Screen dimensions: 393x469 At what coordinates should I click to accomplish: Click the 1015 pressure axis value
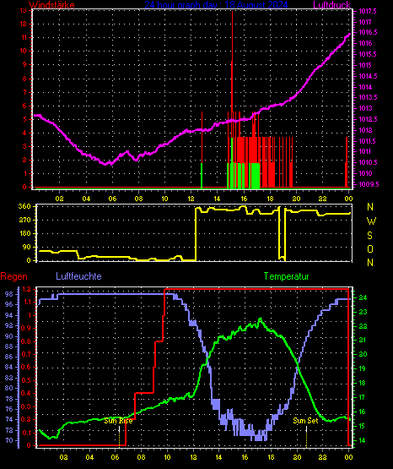point(365,65)
